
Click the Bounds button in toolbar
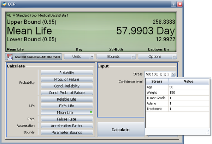click(114, 56)
